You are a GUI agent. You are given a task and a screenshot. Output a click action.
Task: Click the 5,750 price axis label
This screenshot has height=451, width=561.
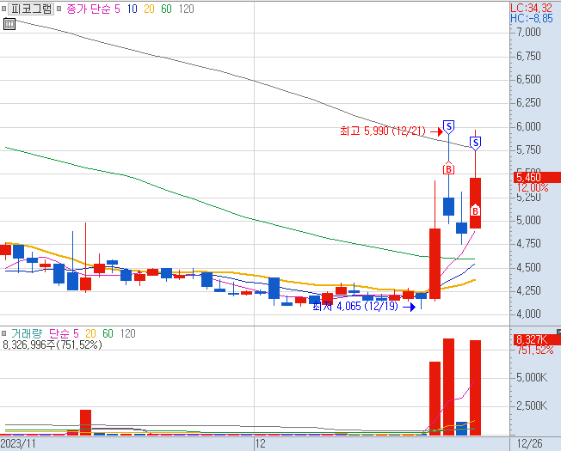(528, 149)
